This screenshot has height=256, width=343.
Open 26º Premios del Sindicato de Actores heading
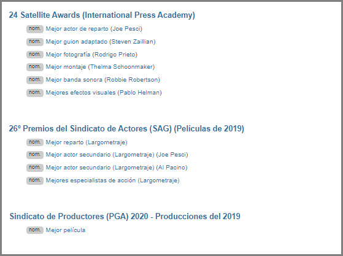tap(126, 129)
